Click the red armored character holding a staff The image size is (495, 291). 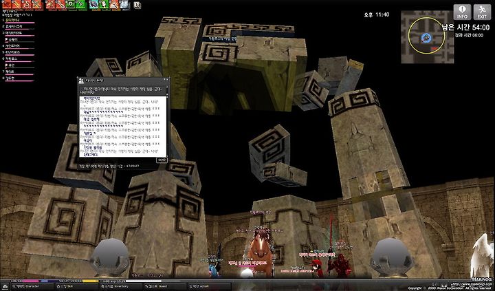339,265
